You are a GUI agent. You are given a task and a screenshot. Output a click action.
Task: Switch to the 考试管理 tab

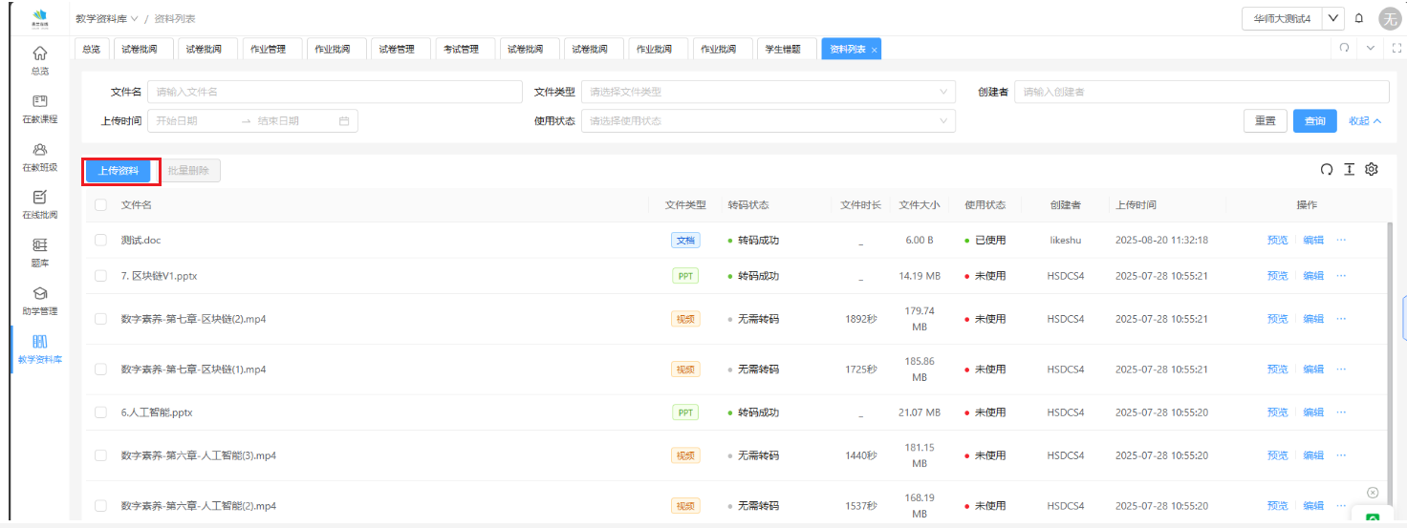pos(461,49)
